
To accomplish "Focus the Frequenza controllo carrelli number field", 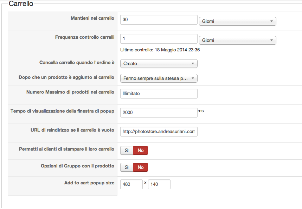I will click(159, 39).
